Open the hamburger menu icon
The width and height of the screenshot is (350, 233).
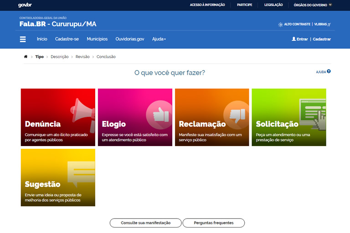[23, 39]
